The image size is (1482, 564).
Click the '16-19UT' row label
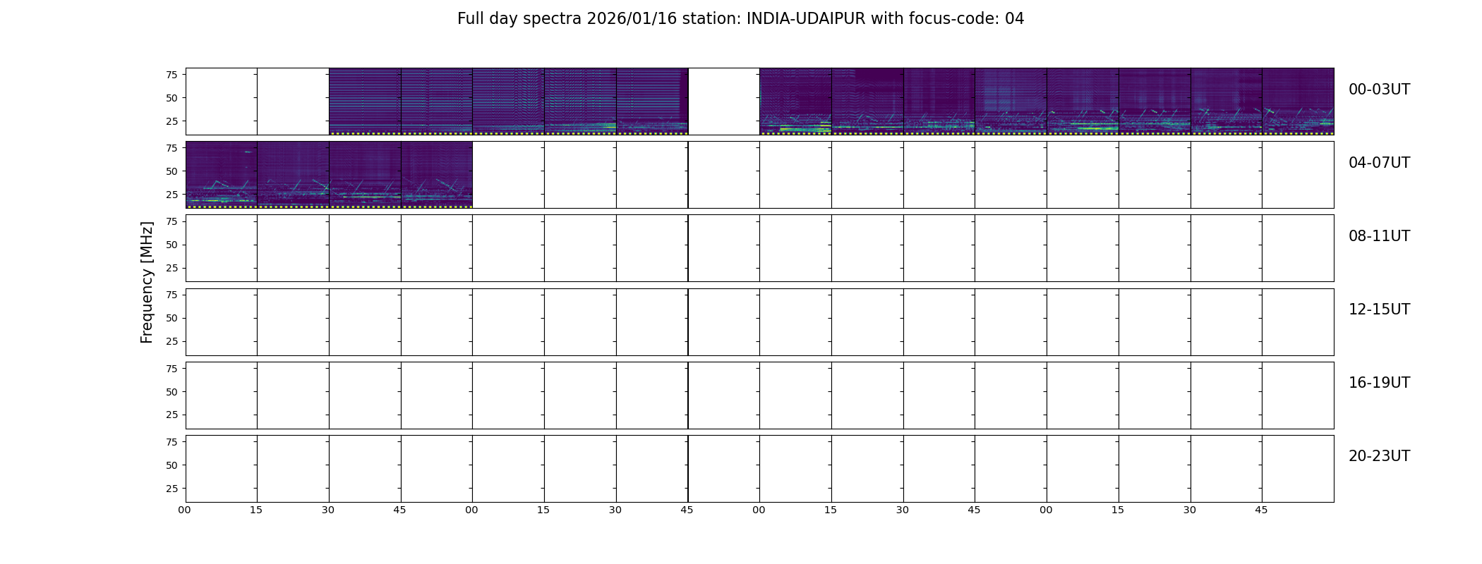pyautogui.click(x=1379, y=383)
